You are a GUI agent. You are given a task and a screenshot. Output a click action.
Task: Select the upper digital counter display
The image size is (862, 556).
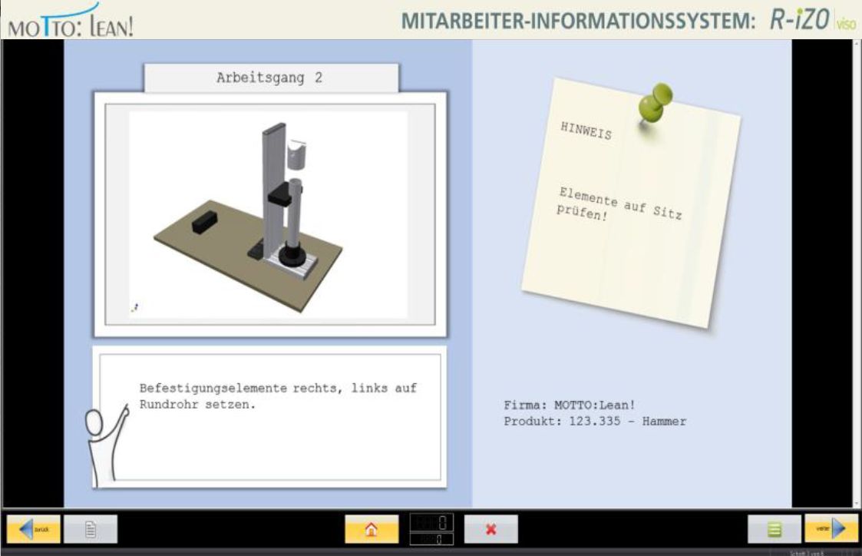[x=431, y=522]
